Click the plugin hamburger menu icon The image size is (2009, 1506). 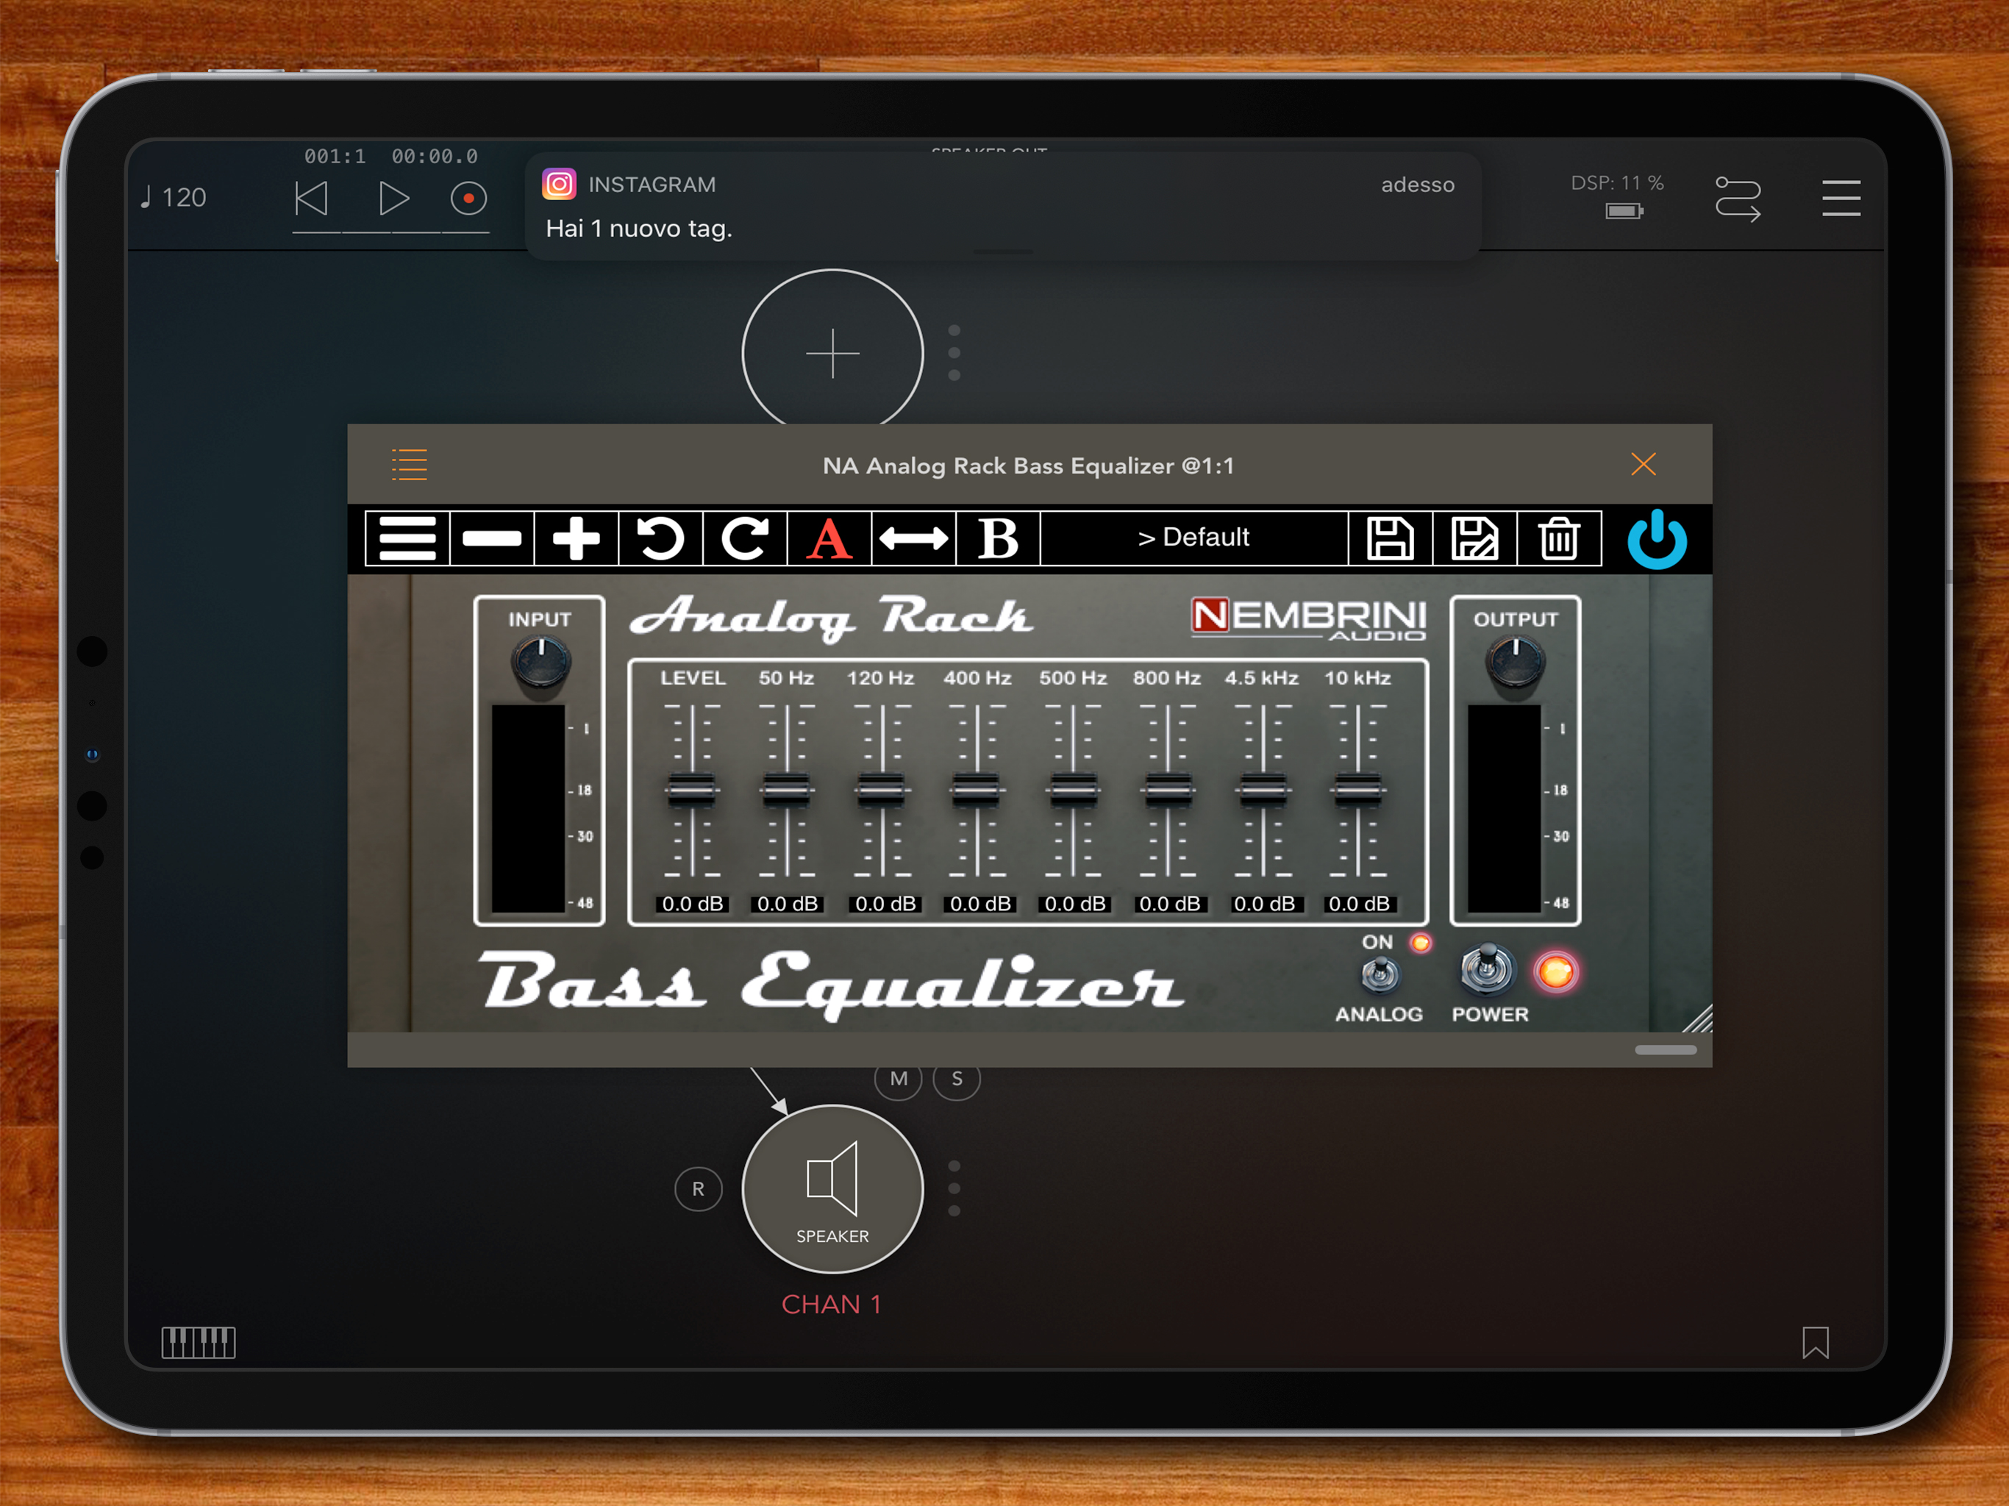coord(407,538)
